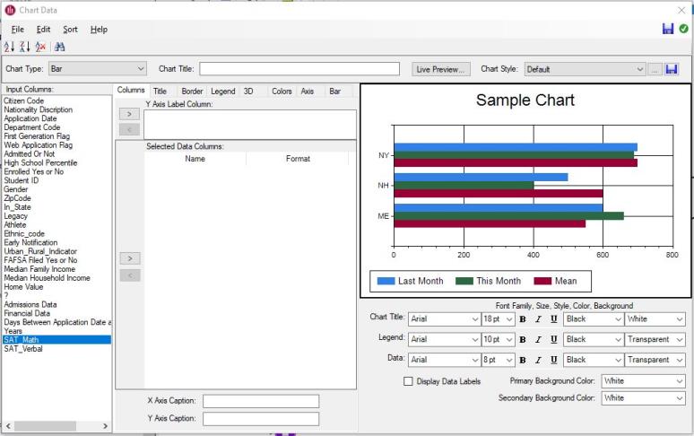The image size is (694, 436).
Task: Open the Sort menu
Action: pos(70,30)
